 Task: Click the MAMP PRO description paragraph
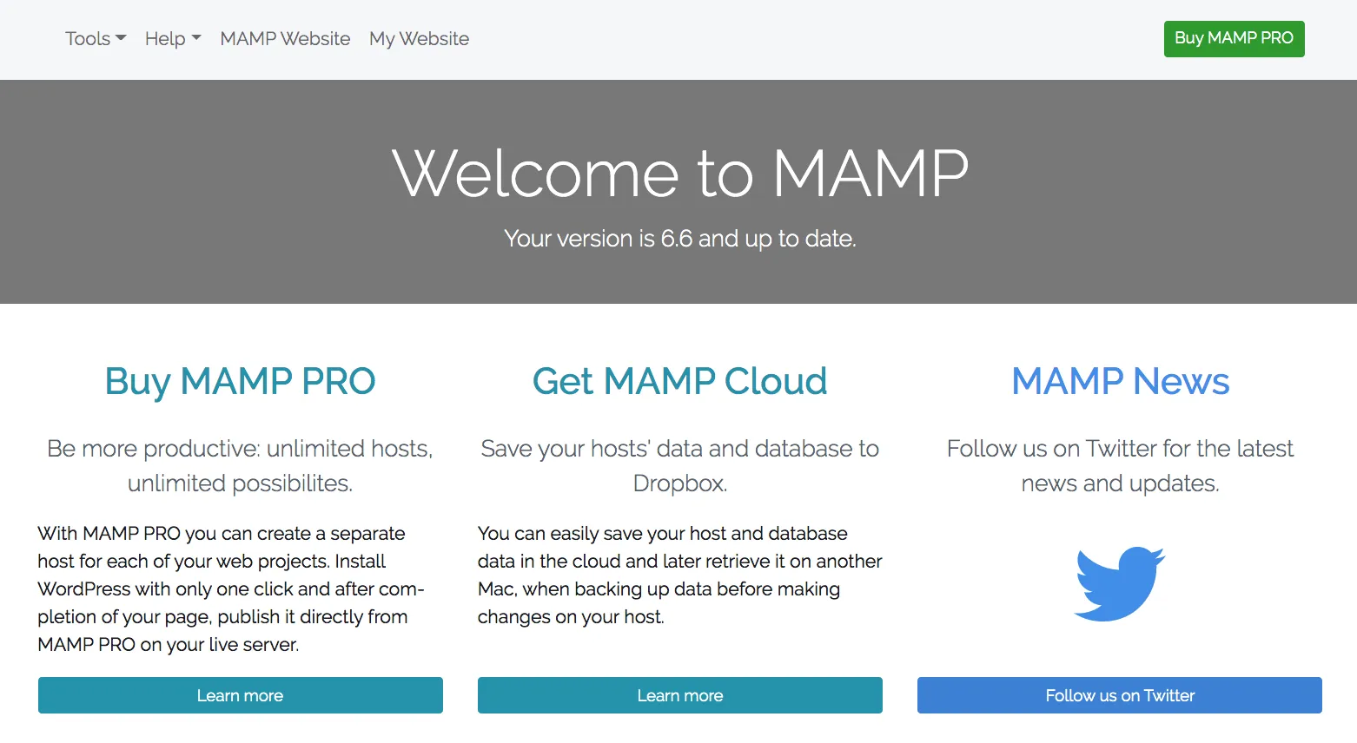pos(231,588)
